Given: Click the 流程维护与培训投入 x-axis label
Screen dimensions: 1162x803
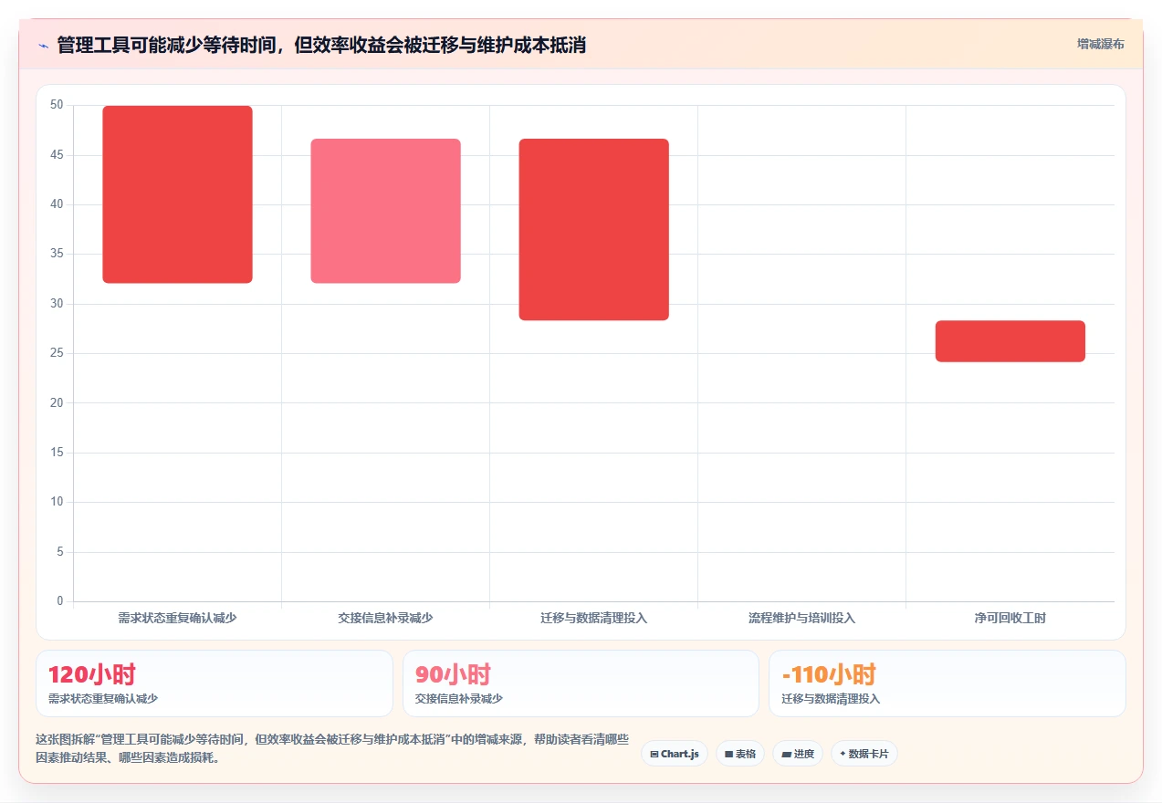Looking at the screenshot, I should tap(801, 618).
